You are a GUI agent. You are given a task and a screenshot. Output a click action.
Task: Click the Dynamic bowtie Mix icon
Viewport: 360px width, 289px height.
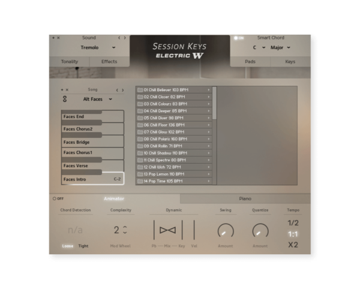(x=167, y=230)
